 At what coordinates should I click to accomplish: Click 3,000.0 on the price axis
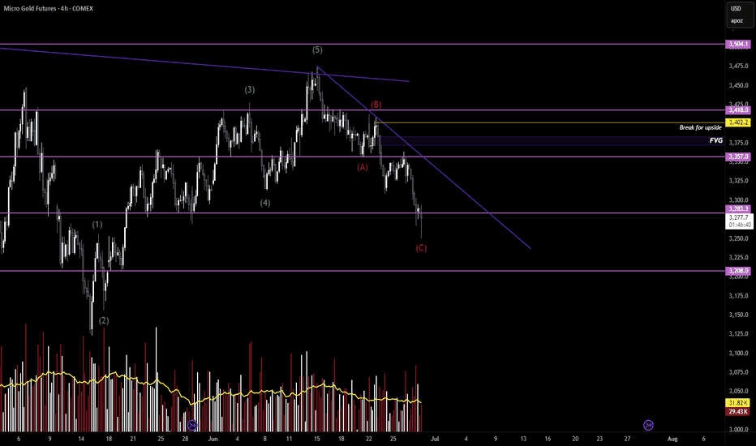(738, 429)
